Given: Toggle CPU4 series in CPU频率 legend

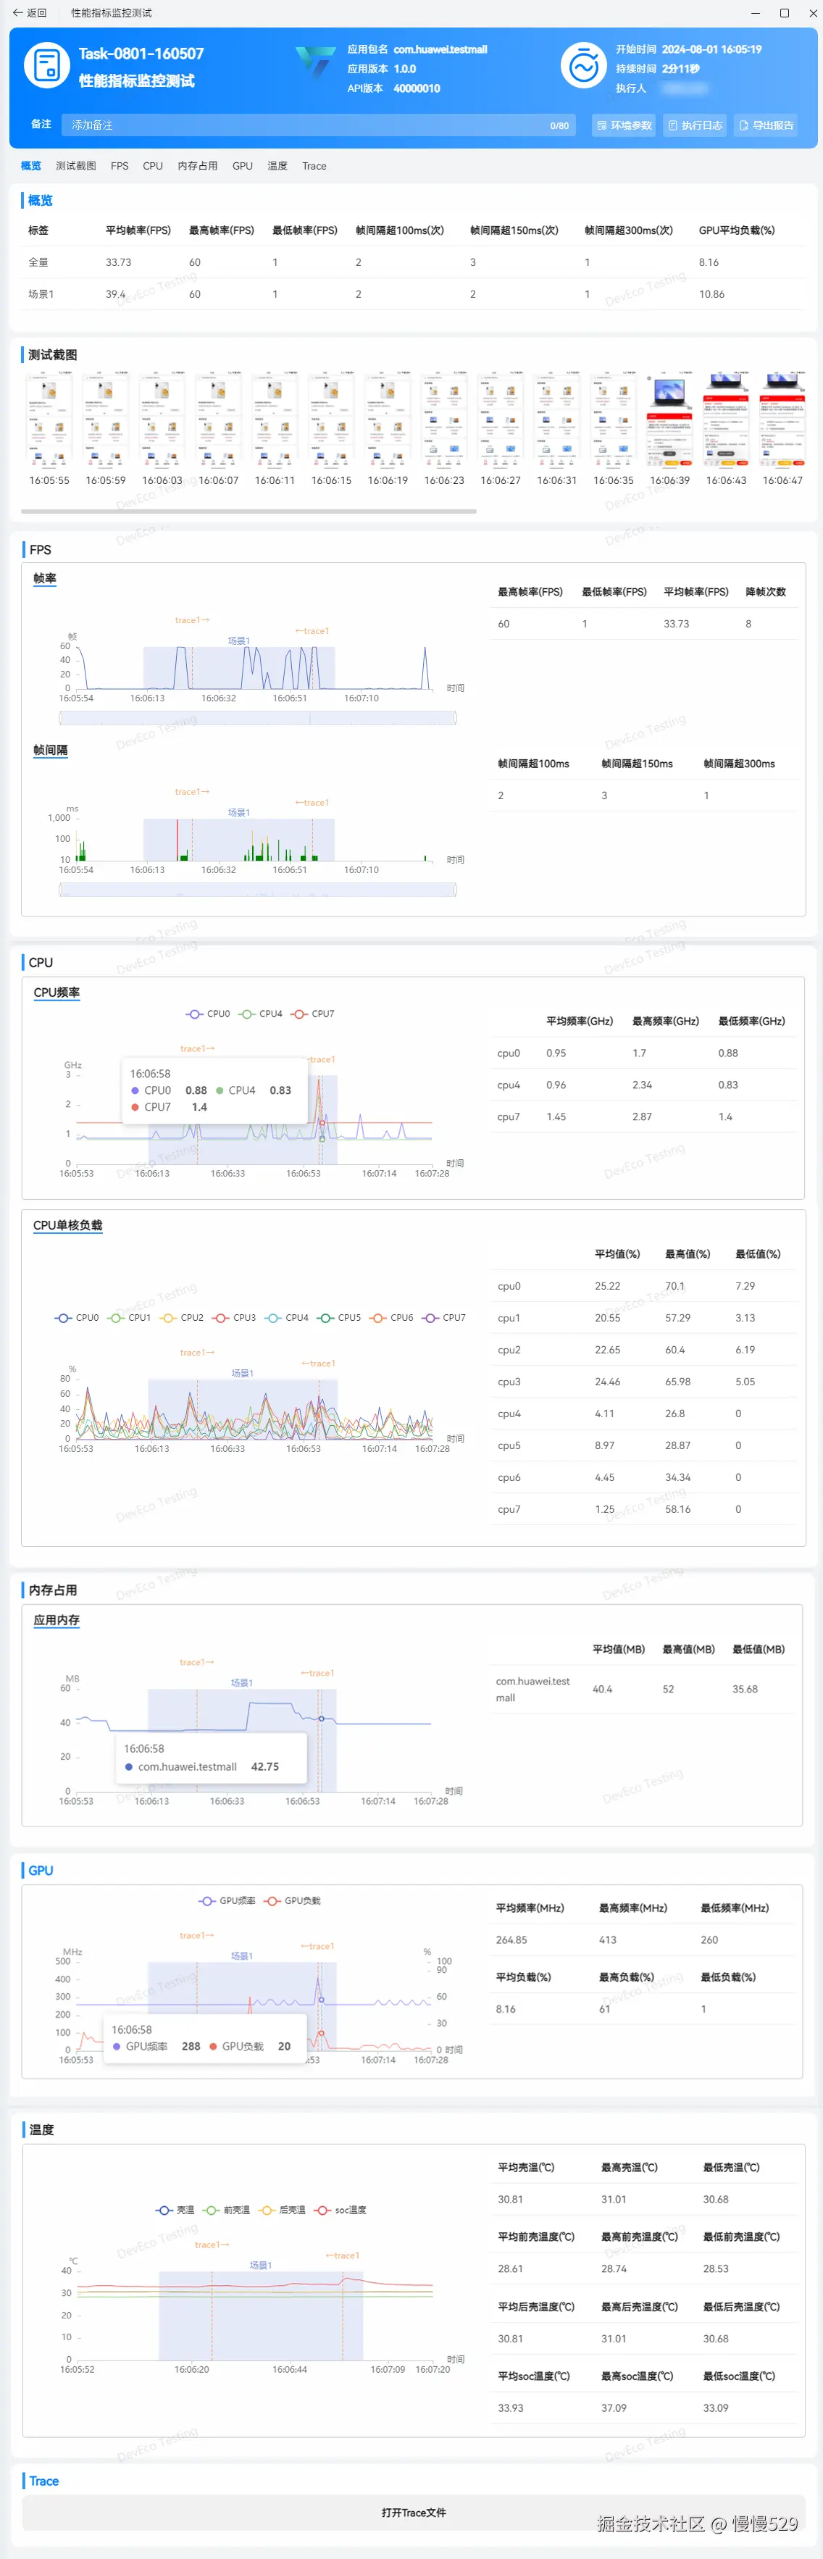Looking at the screenshot, I should (x=260, y=1014).
